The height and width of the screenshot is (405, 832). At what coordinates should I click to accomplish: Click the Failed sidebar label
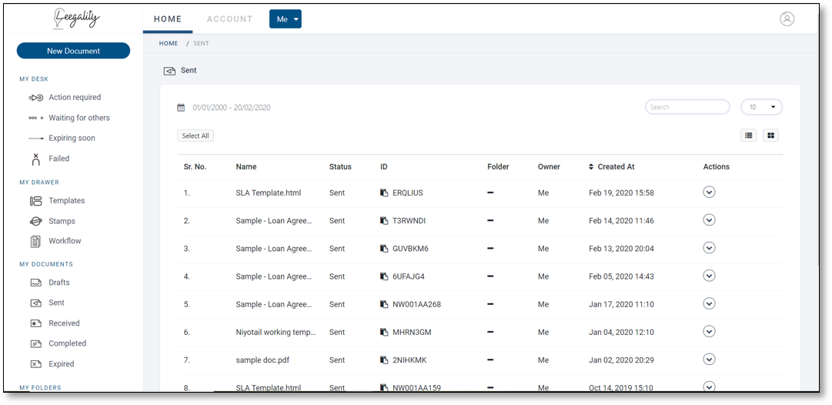coord(59,159)
